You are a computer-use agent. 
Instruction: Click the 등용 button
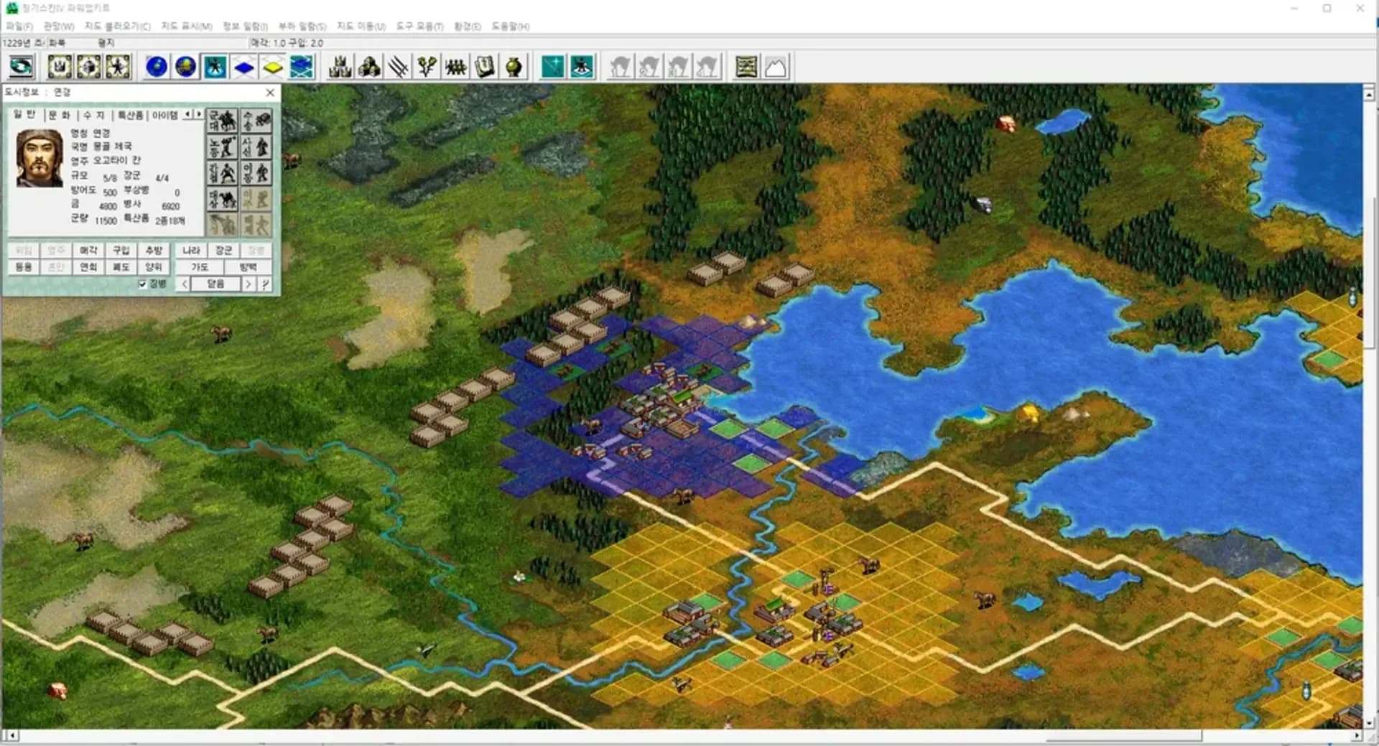[24, 267]
